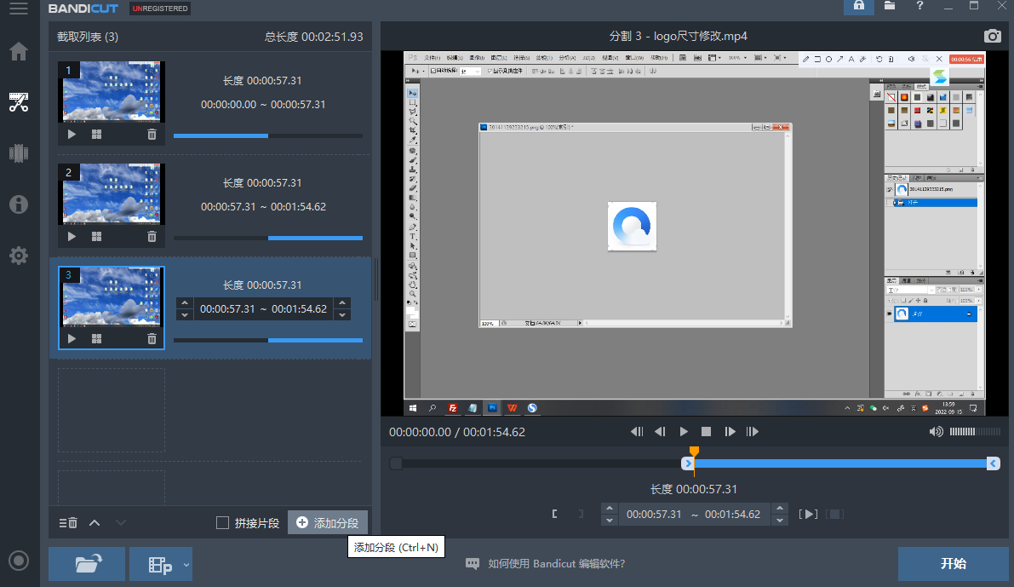Clear the whole list with the list-delete icon
The height and width of the screenshot is (587, 1014).
[67, 522]
